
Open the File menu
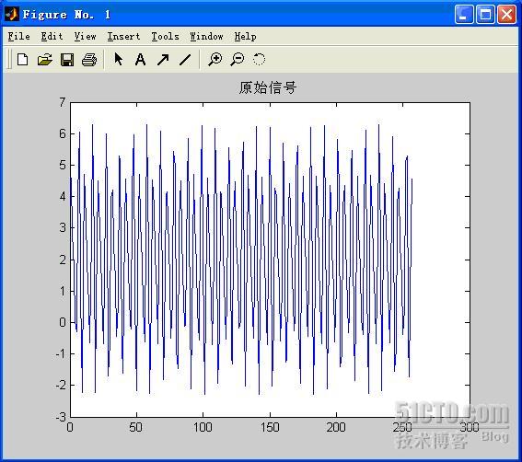tap(19, 36)
